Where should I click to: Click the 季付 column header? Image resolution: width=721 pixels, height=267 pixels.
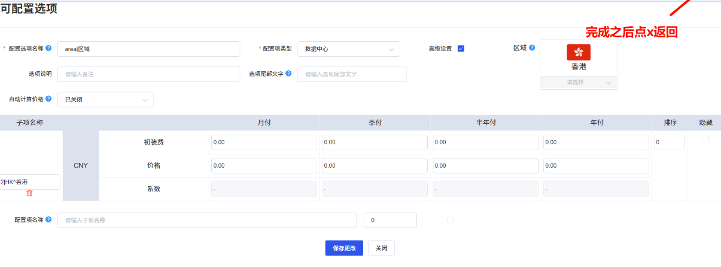[375, 123]
